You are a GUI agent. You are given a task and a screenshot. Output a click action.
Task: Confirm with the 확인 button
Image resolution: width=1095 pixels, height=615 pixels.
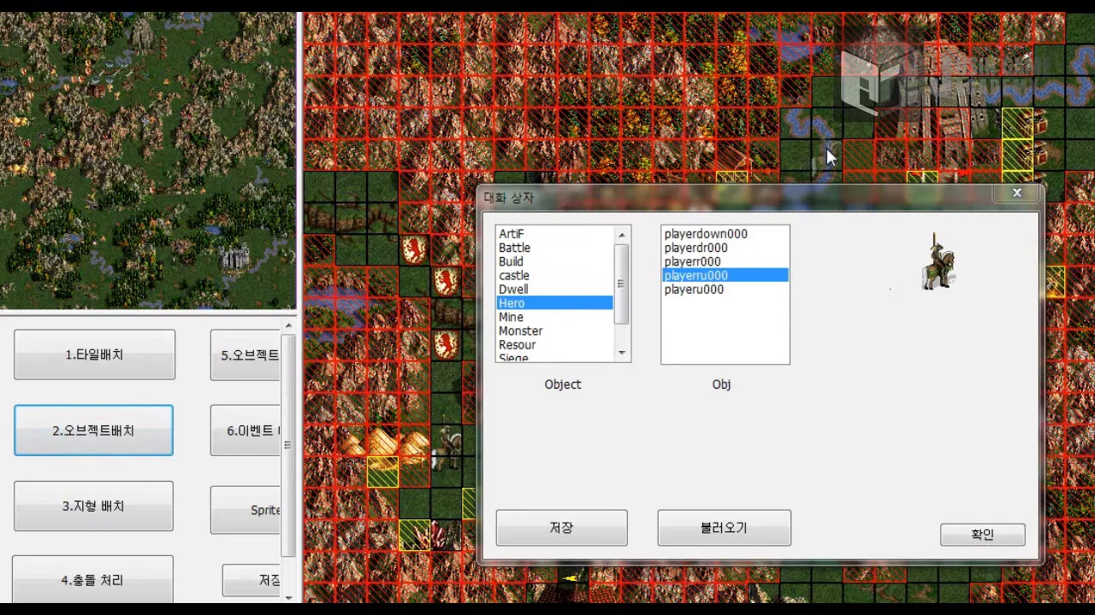[982, 535]
